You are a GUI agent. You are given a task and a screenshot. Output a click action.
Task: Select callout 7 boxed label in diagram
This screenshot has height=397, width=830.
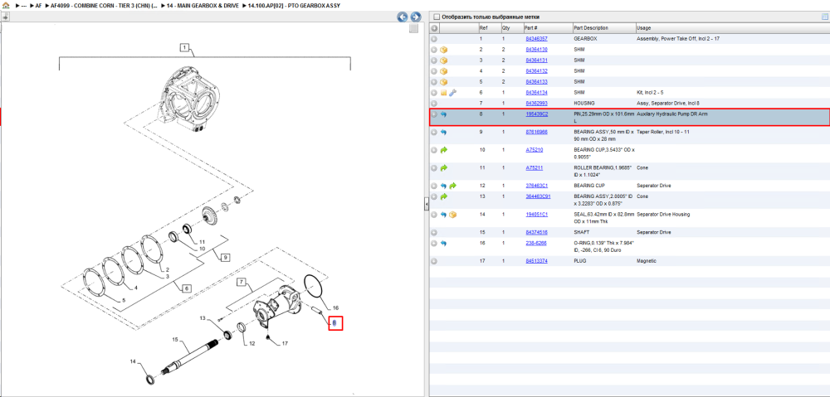tap(242, 283)
